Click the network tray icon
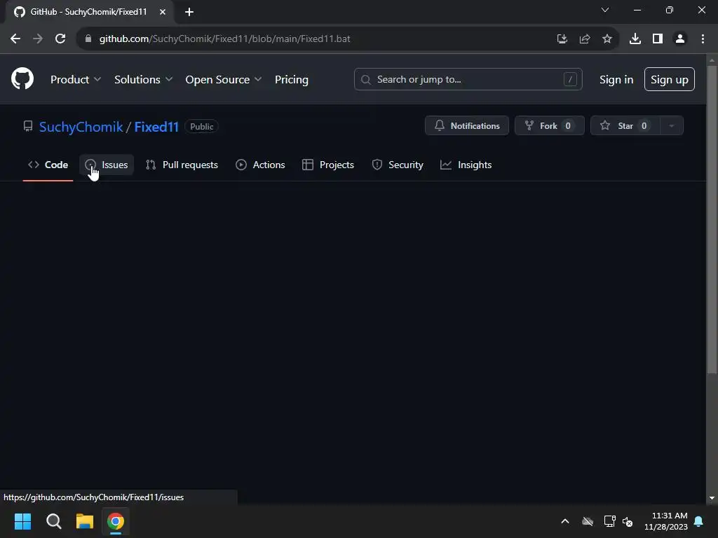 [x=609, y=521]
